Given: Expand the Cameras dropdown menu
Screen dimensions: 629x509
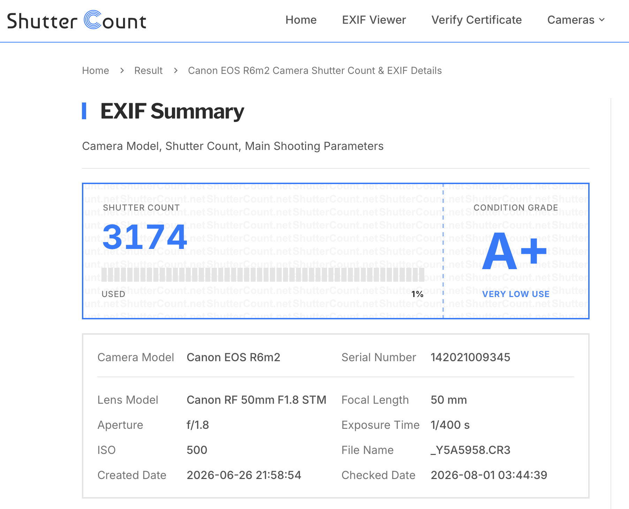Looking at the screenshot, I should click(576, 20).
